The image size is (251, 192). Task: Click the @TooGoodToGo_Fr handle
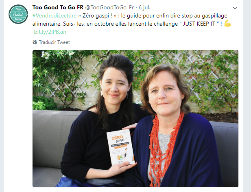click(x=109, y=7)
